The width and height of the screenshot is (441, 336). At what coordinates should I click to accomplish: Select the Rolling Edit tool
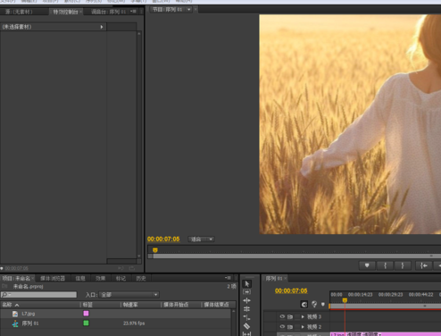coord(246,309)
